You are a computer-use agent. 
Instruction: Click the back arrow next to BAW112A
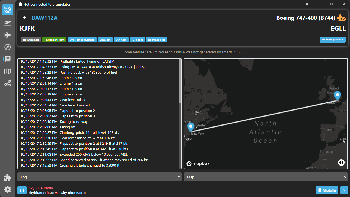(25, 18)
